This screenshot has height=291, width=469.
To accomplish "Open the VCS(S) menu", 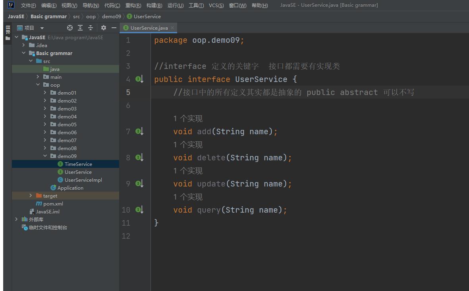I will pos(216,6).
